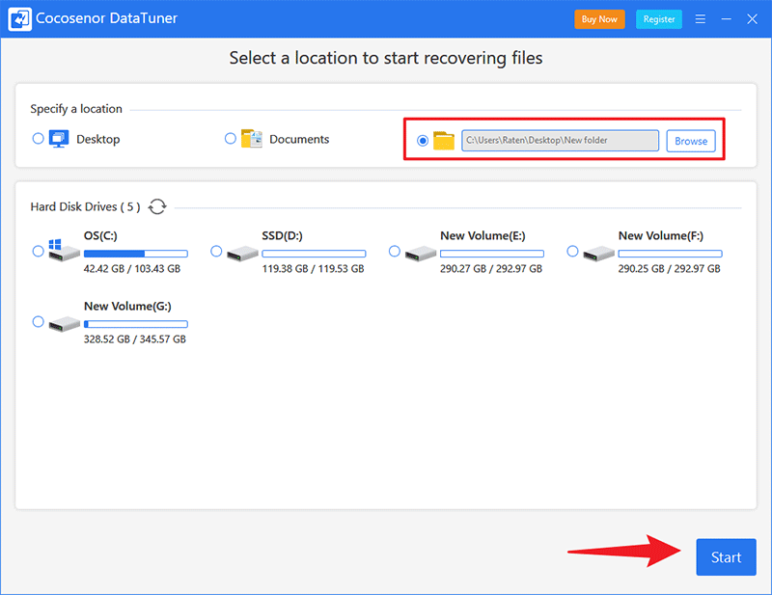Choose the OS(C:) drive radio button
This screenshot has height=595, width=772.
[x=38, y=252]
